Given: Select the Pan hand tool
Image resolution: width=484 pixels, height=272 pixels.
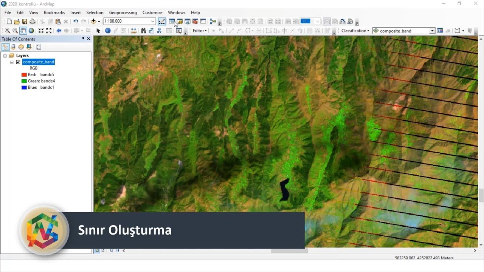Looking at the screenshot, I should (x=23, y=31).
